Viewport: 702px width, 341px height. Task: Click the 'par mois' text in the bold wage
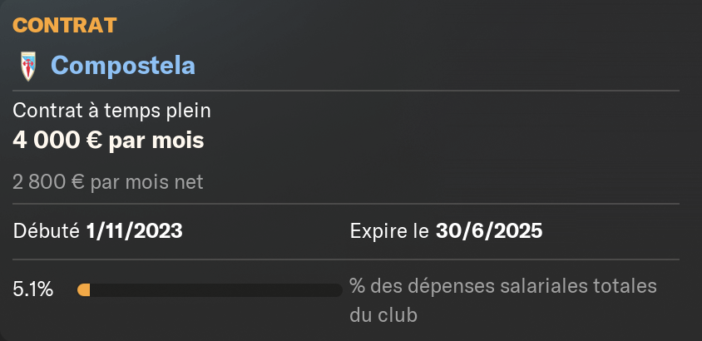point(156,141)
